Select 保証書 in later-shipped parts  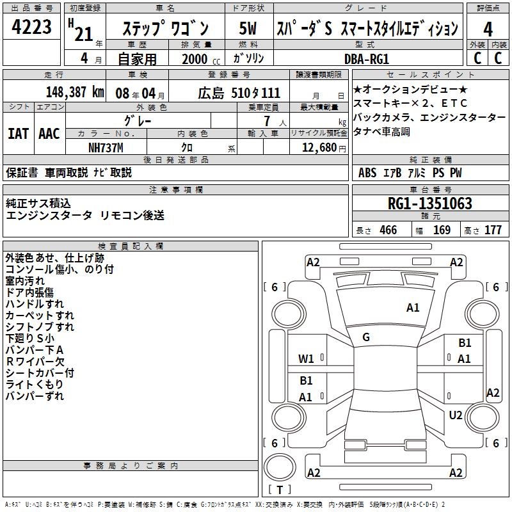(22, 172)
